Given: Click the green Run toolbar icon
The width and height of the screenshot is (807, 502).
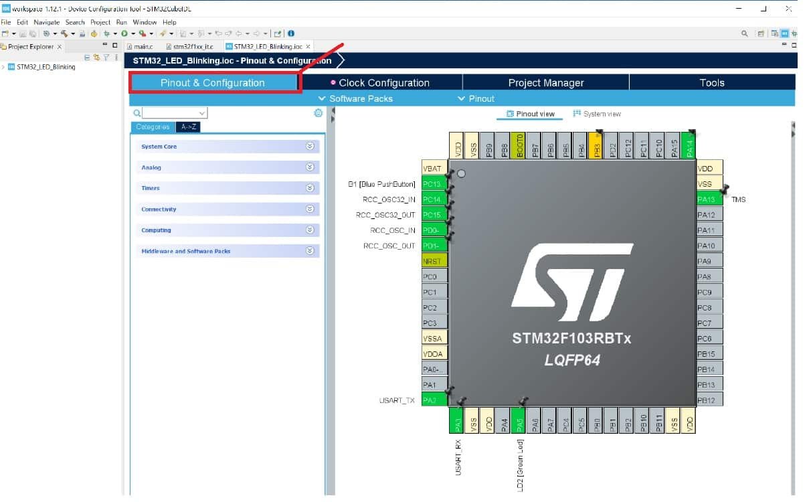Looking at the screenshot, I should pos(124,33).
